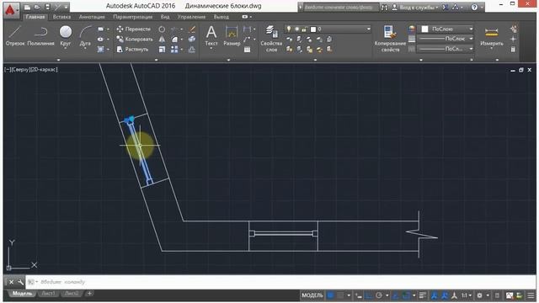This screenshot has width=539, height=303.
Task: Open the Размер dimension tool
Action: pyautogui.click(x=232, y=36)
